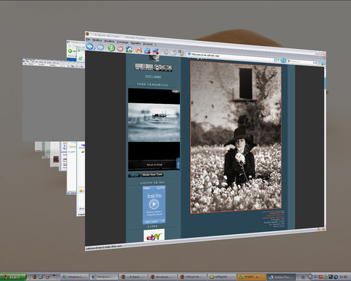Click the Firefox Back arrow button
The image size is (351, 281).
point(89,46)
